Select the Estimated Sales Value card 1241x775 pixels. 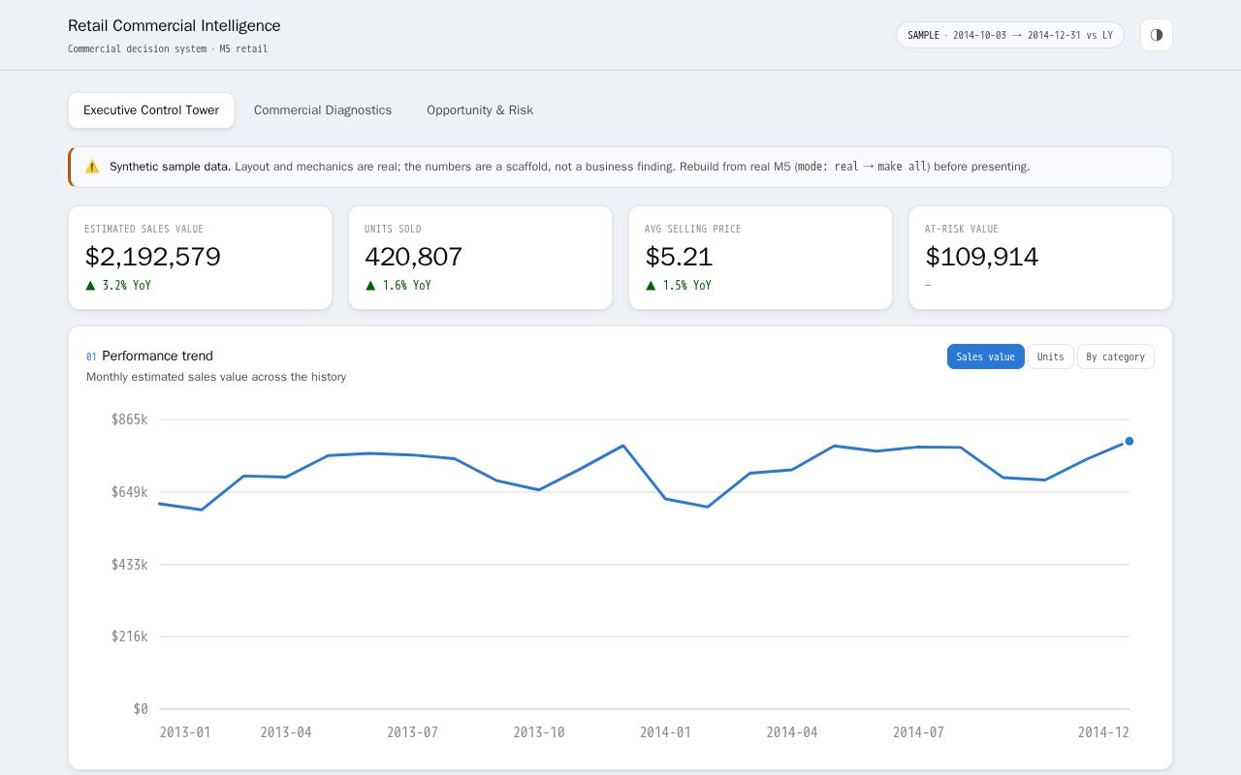coord(200,258)
